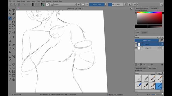Open layer properties list icon
172x96 pixels.
(152, 65)
